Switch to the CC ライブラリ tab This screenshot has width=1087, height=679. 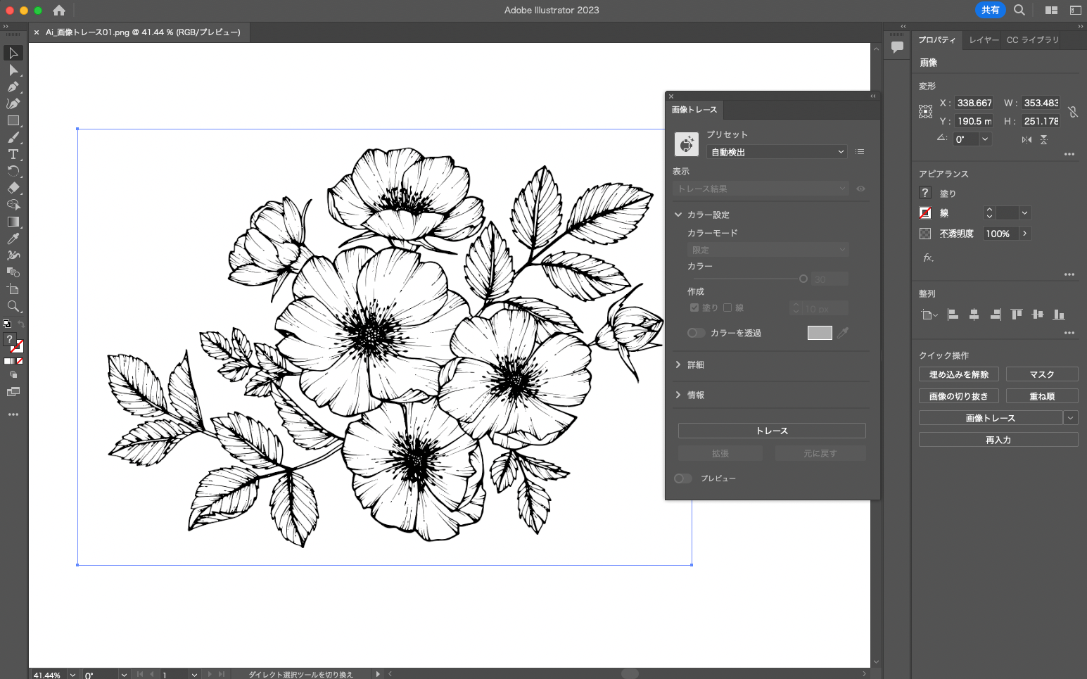(x=1032, y=40)
